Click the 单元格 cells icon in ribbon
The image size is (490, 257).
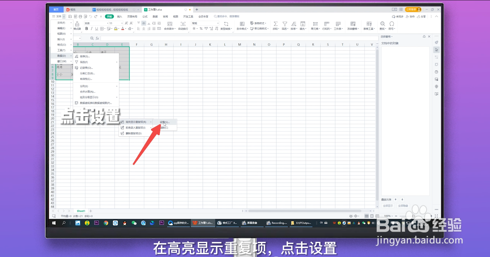pyautogui.click(x=315, y=24)
